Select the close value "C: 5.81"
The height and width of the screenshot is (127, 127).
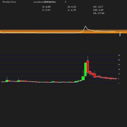coord(46,10)
